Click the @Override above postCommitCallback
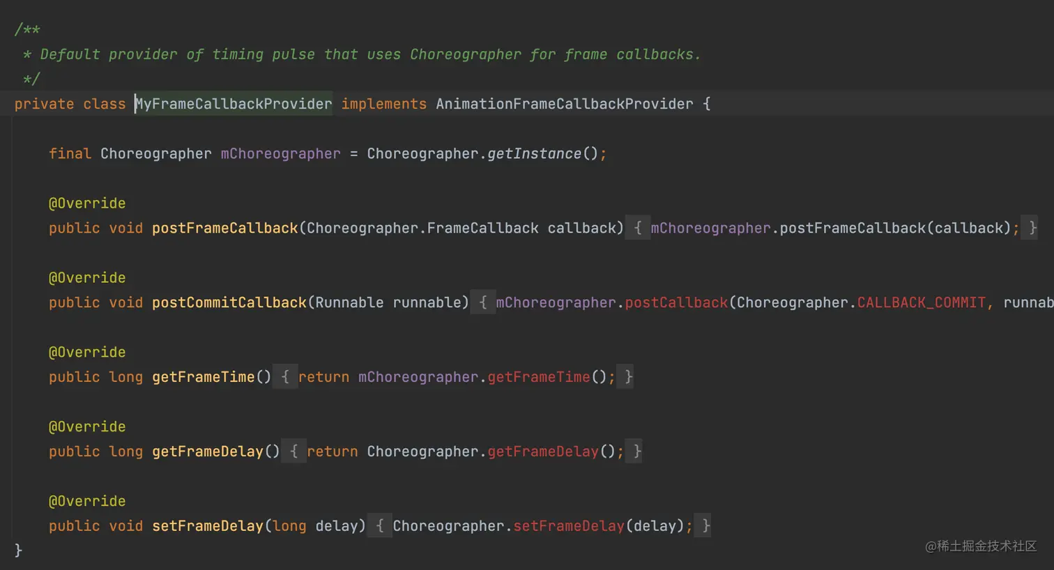This screenshot has width=1054, height=570. (87, 278)
